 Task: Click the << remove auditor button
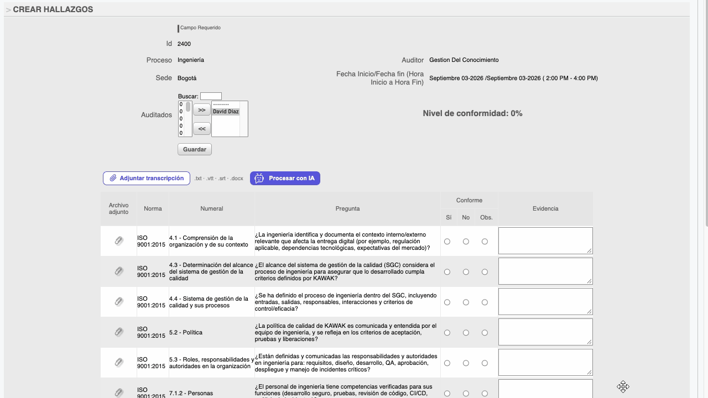pos(202,129)
